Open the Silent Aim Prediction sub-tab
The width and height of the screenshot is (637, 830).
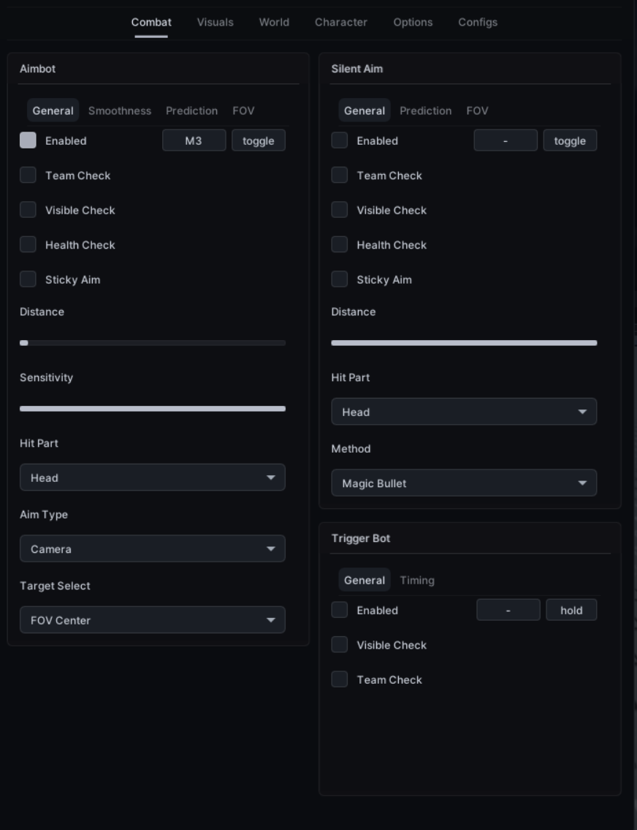(x=426, y=110)
